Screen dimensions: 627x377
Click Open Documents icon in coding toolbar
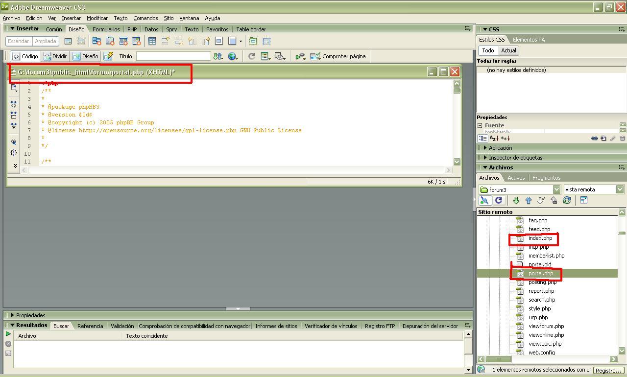coord(14,88)
